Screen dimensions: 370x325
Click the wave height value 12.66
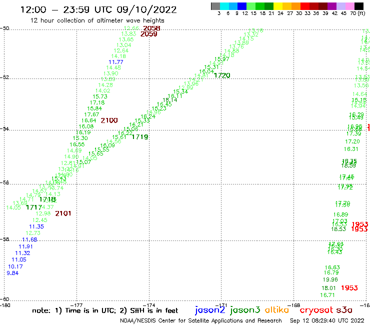(131, 28)
